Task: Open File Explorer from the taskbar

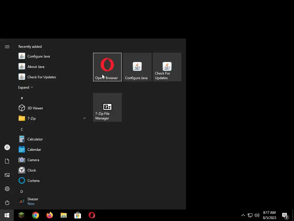Action: [63, 215]
